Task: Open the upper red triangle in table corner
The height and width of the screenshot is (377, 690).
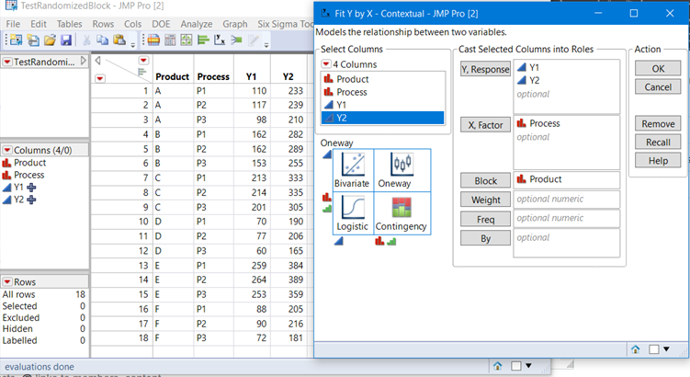Action: click(x=143, y=60)
